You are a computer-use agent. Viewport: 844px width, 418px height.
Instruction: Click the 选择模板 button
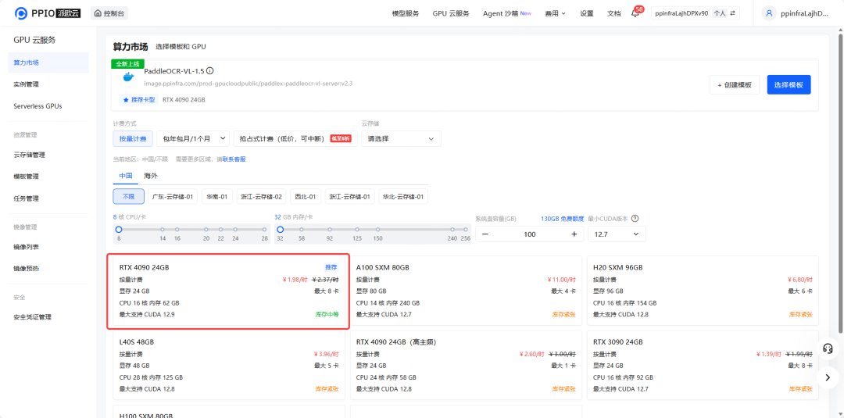coord(789,85)
